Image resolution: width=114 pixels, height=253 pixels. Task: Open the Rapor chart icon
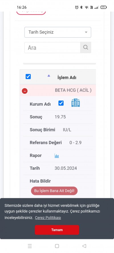click(x=57, y=156)
